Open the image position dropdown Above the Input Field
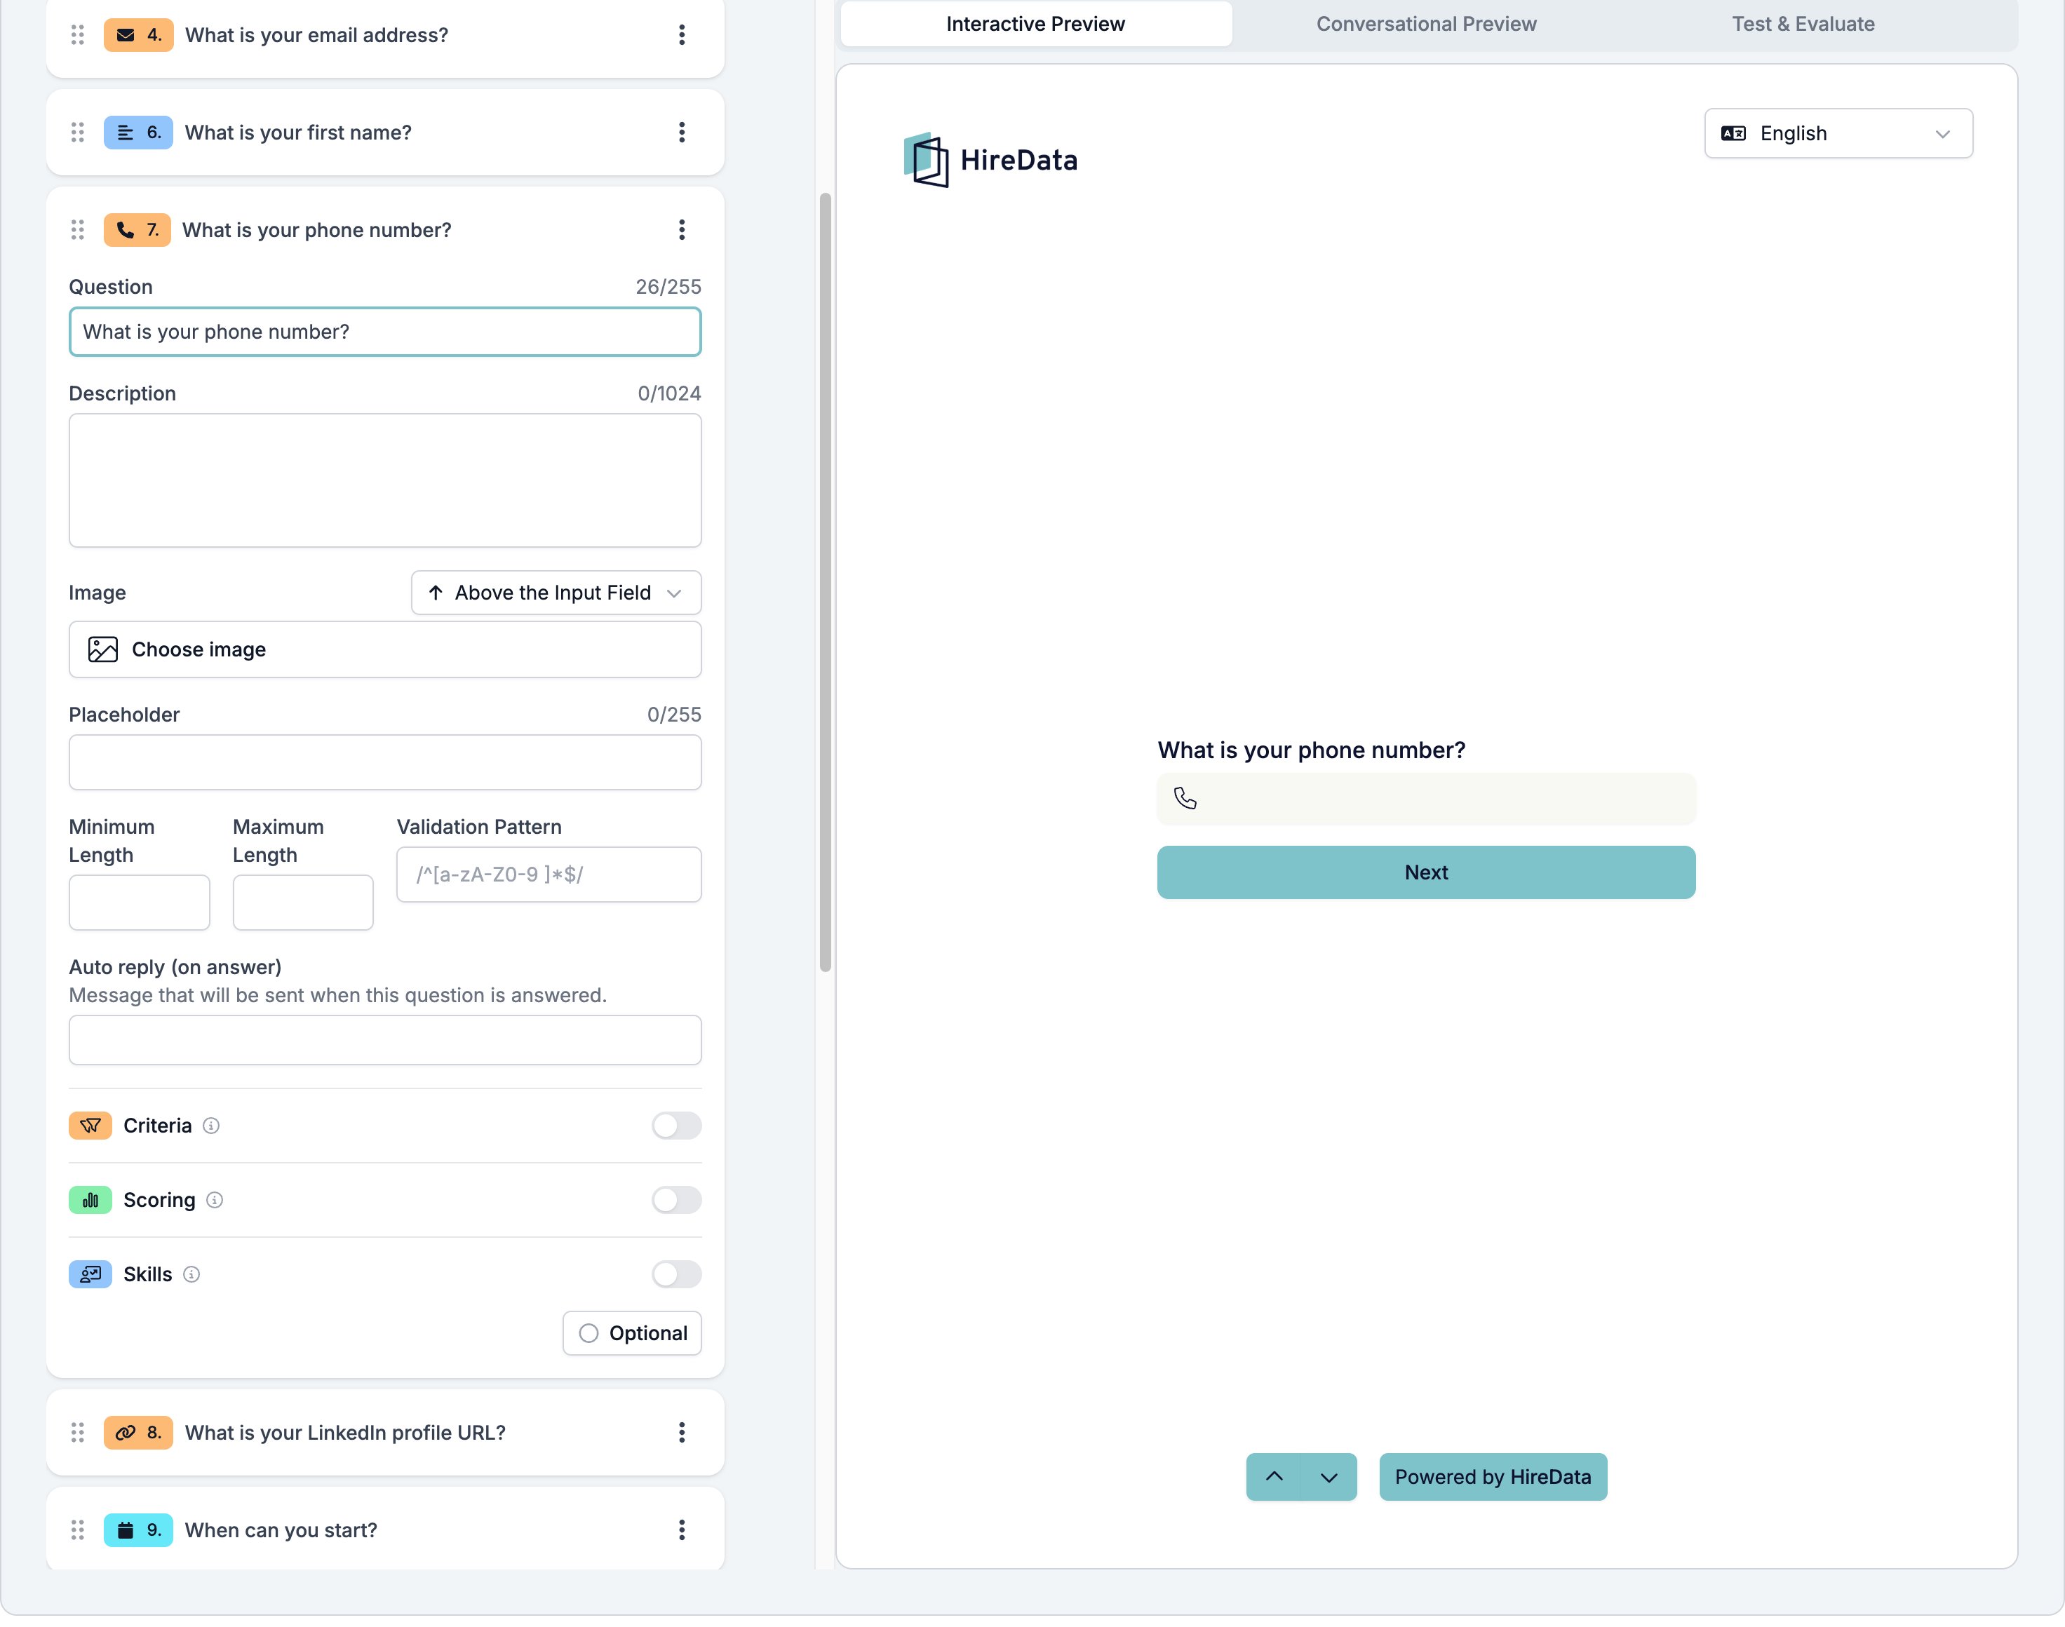Image resolution: width=2065 pixels, height=1627 pixels. [x=556, y=593]
